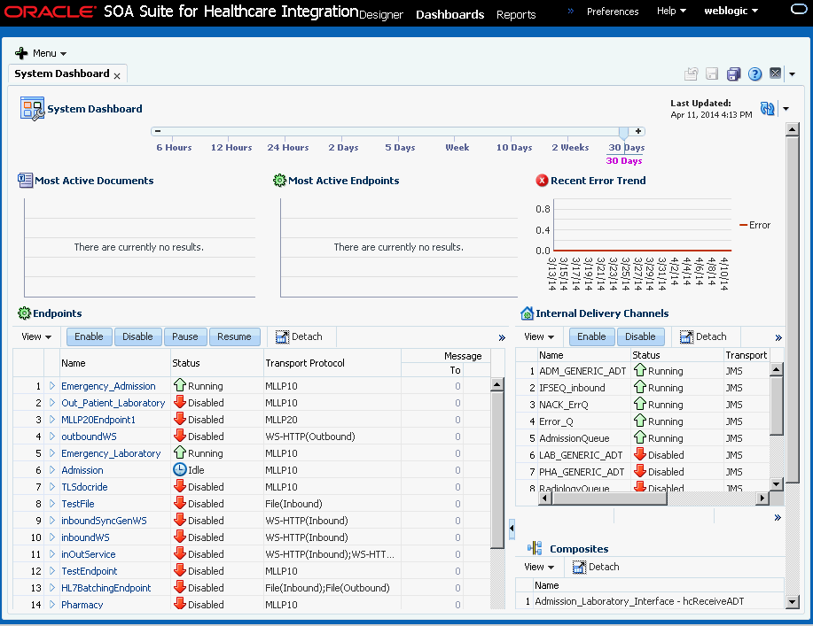Expand the Emergency_Admission endpoint row
Screen dimensions: 813x626
[x=51, y=386]
